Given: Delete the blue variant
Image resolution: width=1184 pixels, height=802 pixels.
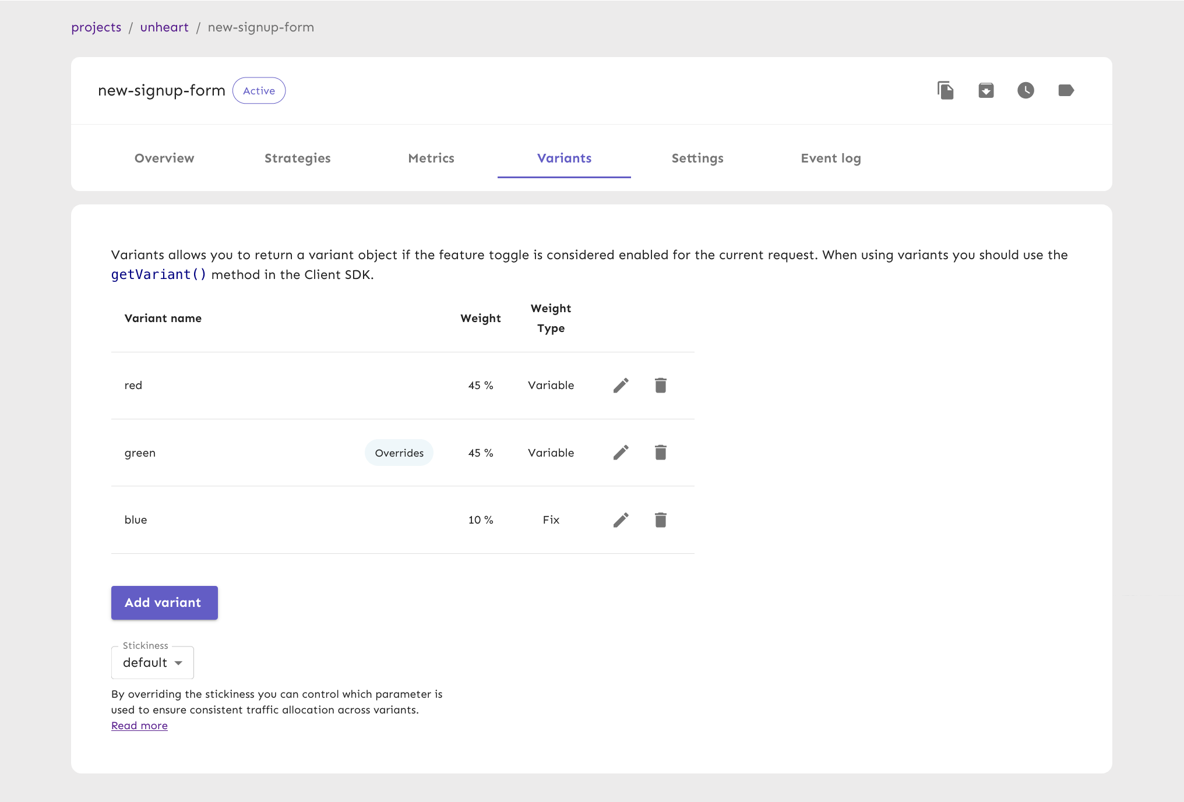Looking at the screenshot, I should point(660,520).
